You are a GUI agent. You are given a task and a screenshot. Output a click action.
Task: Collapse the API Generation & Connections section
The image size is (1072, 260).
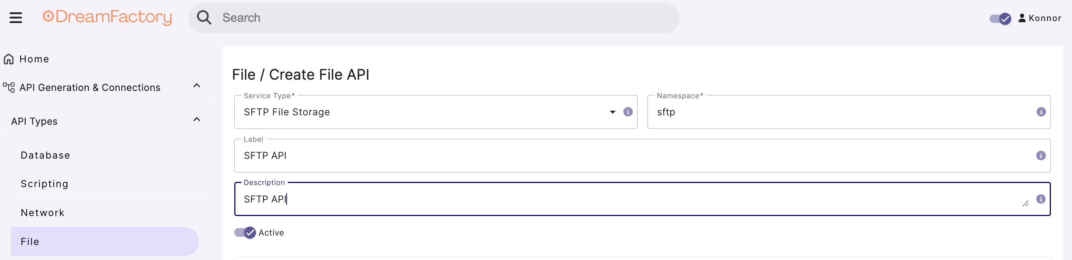click(x=196, y=86)
